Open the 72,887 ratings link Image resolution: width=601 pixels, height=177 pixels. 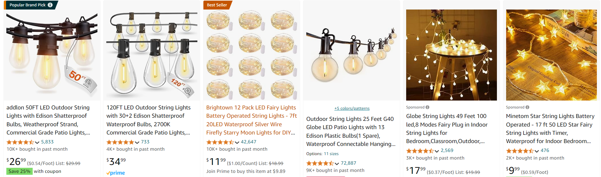[x=348, y=163]
